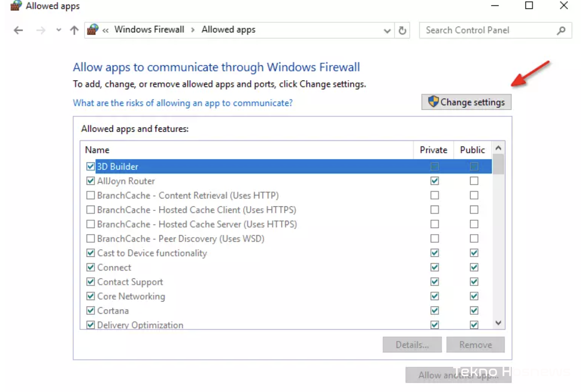Click the firewall brick icon in the address bar
Image resolution: width=586 pixels, height=392 pixels.
(x=92, y=30)
